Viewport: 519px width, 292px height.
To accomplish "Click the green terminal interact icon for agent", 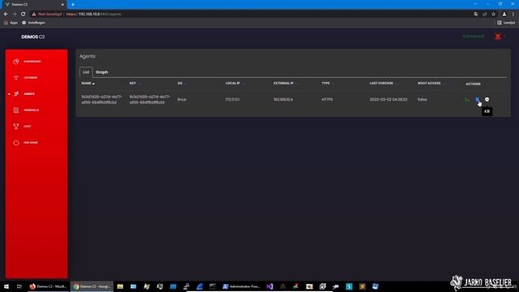I will 467,100.
